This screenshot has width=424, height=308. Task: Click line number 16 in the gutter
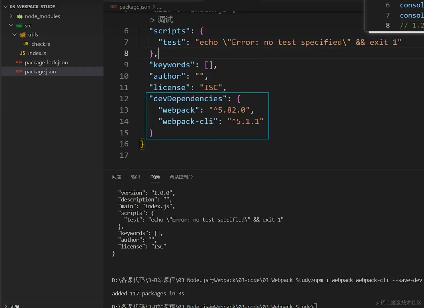coord(124,144)
